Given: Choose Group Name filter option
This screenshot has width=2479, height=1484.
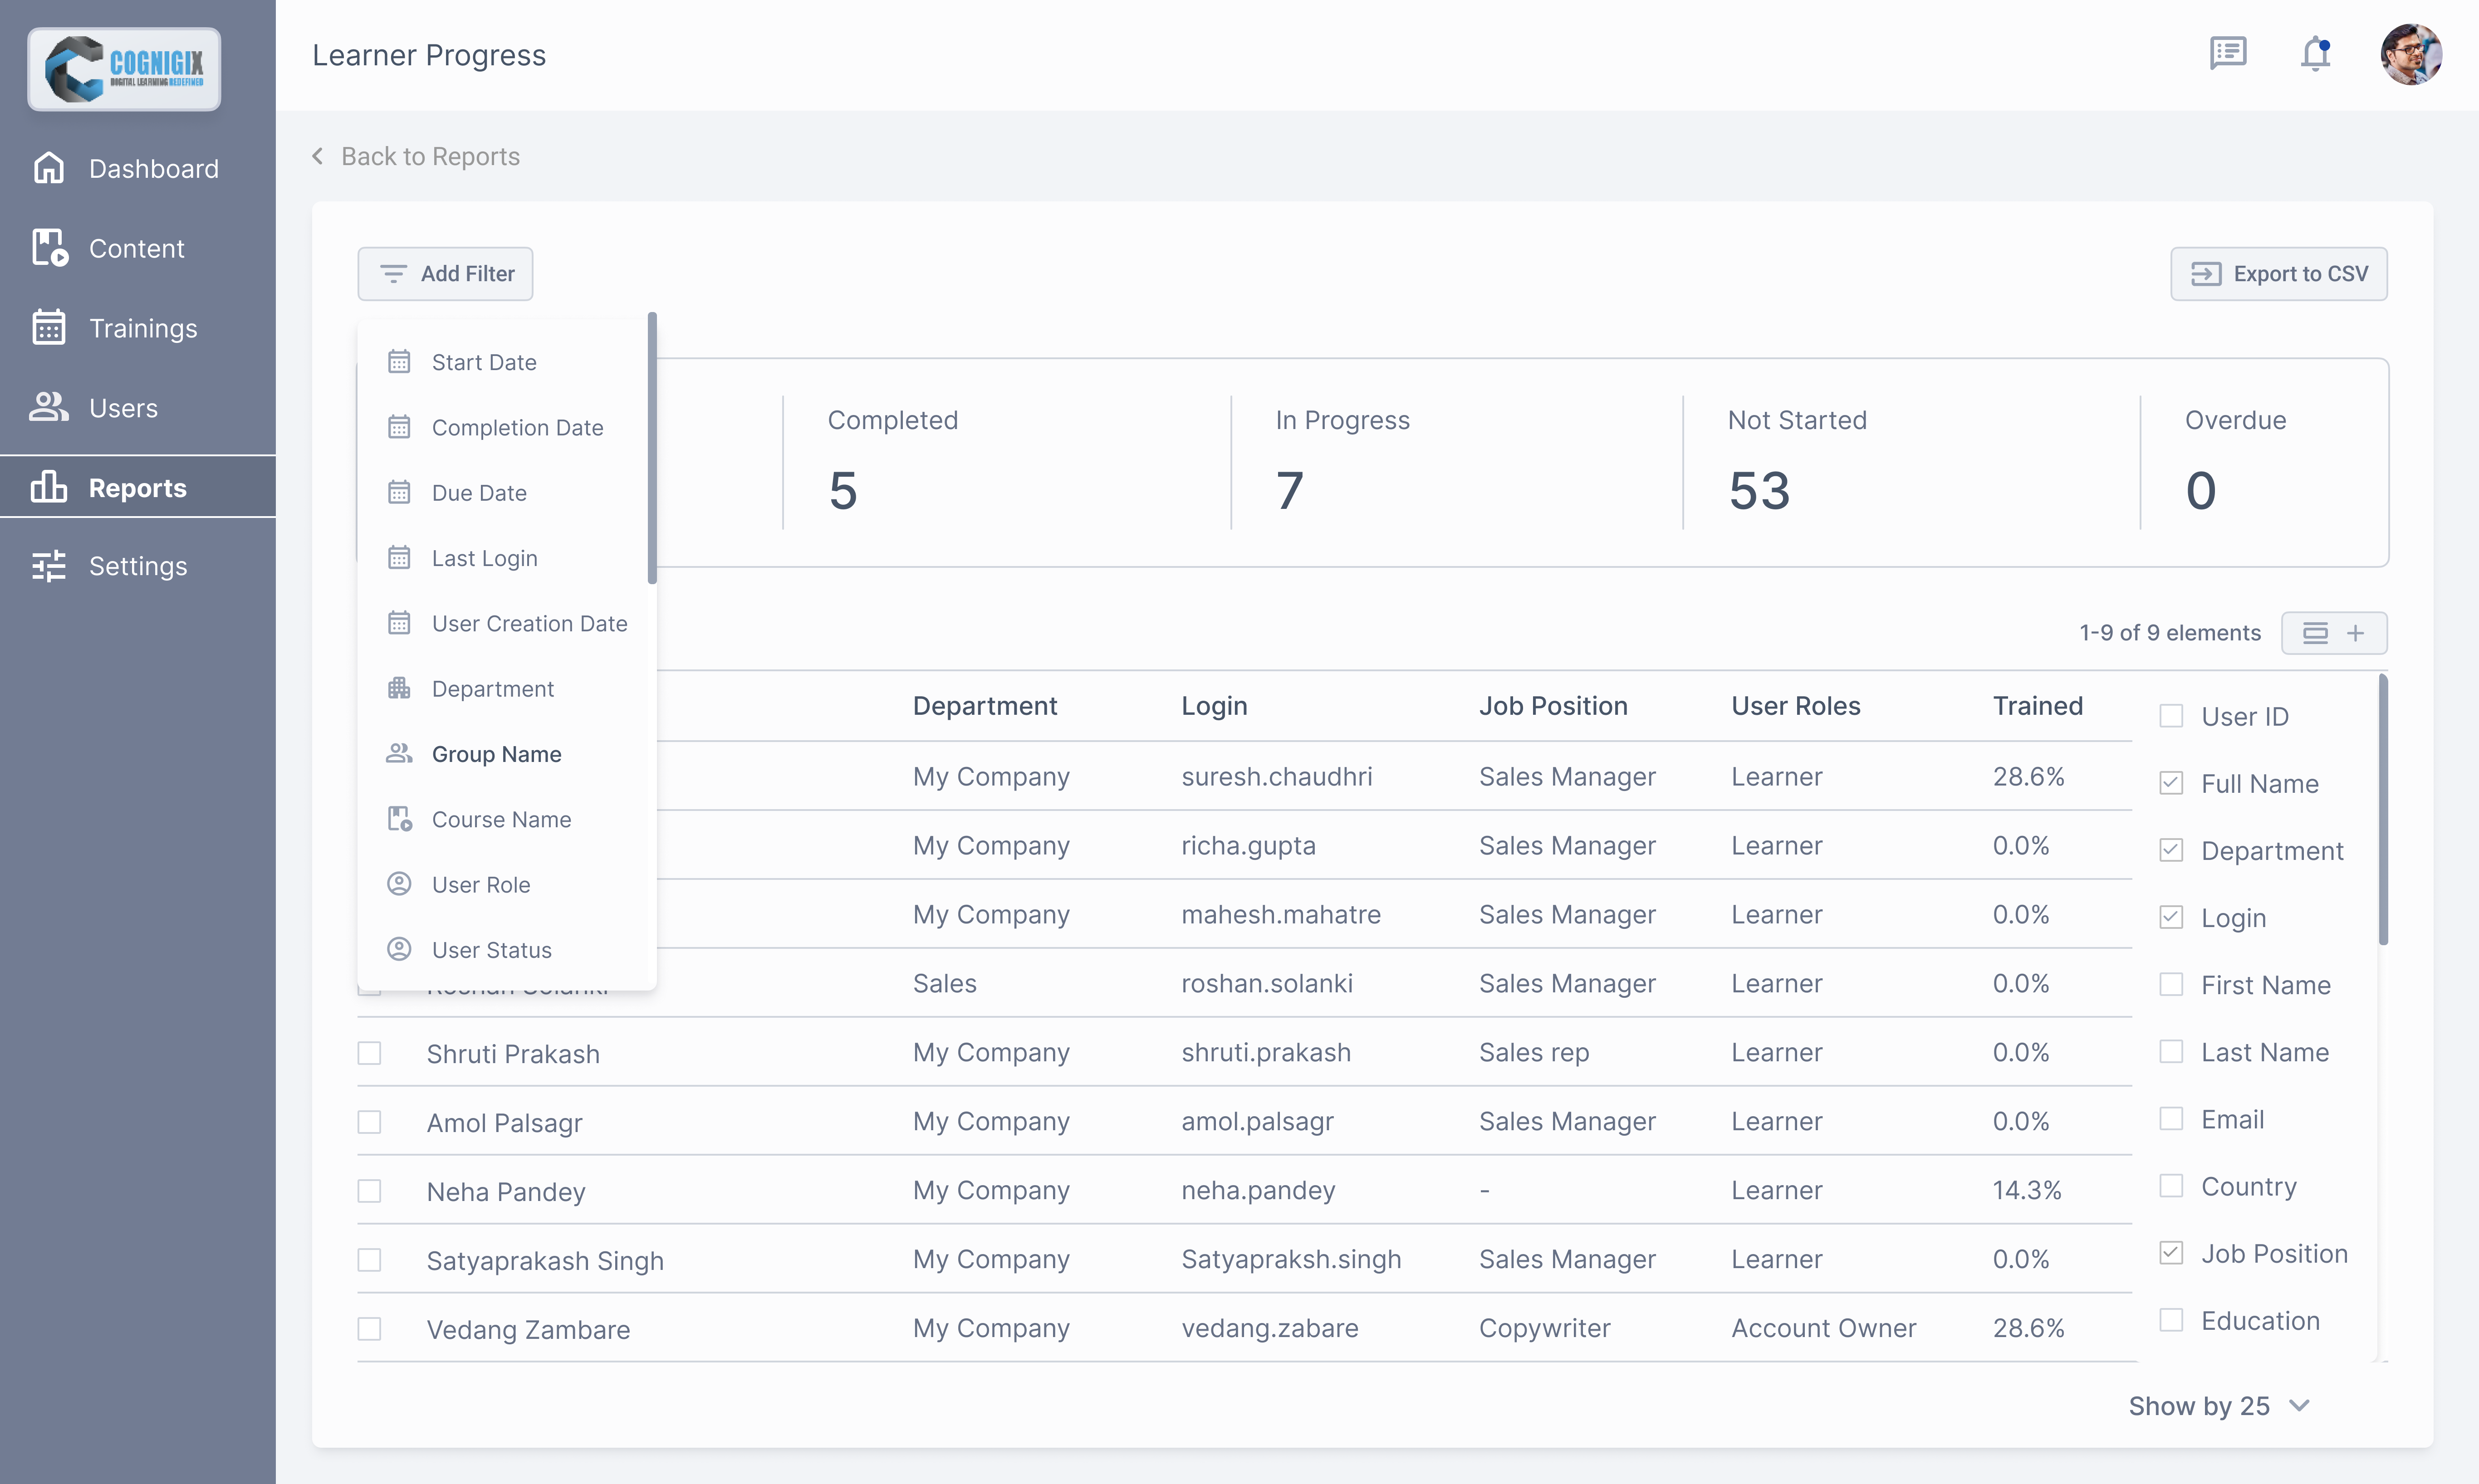Looking at the screenshot, I should click(x=496, y=754).
